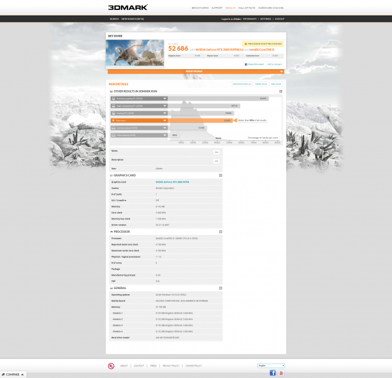Viewport: 392px width, 378px height.
Task: Open the Press footer link
Action: (153, 366)
